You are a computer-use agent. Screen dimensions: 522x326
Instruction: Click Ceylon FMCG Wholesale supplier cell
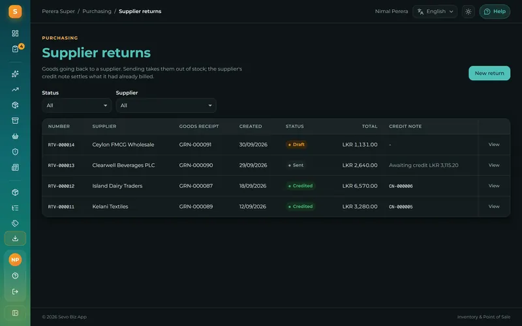pos(123,144)
